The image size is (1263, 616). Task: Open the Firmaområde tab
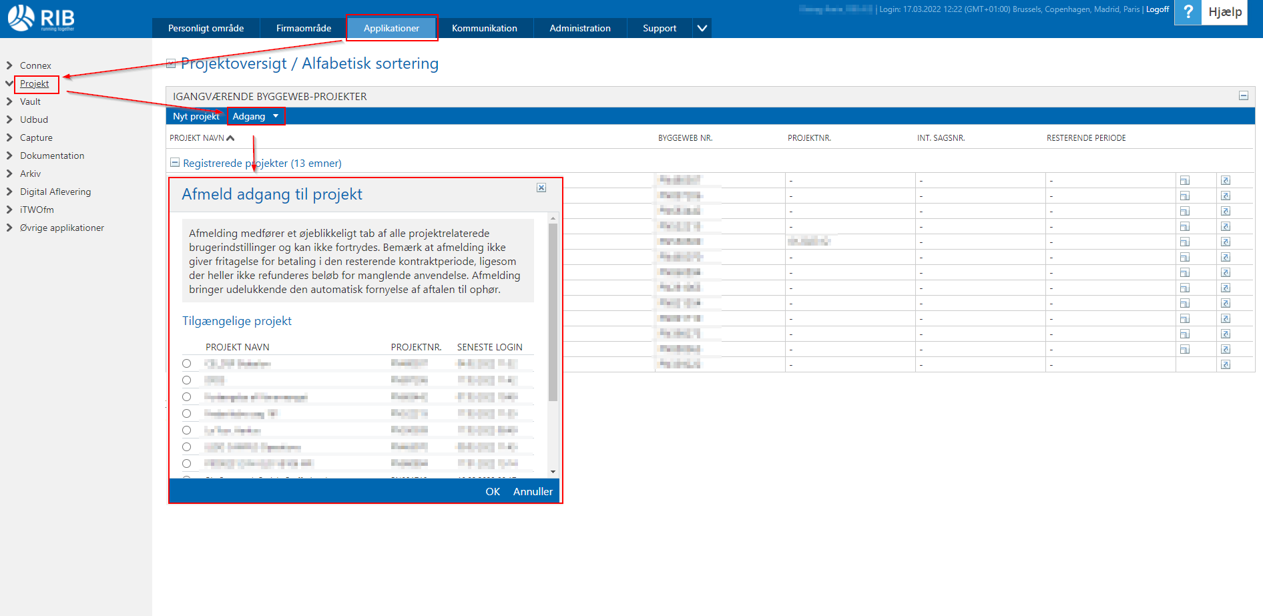tap(304, 28)
